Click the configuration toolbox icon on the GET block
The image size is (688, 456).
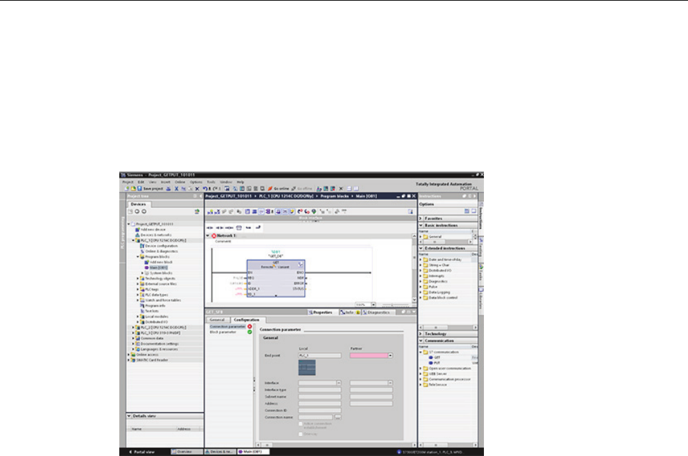301,265
